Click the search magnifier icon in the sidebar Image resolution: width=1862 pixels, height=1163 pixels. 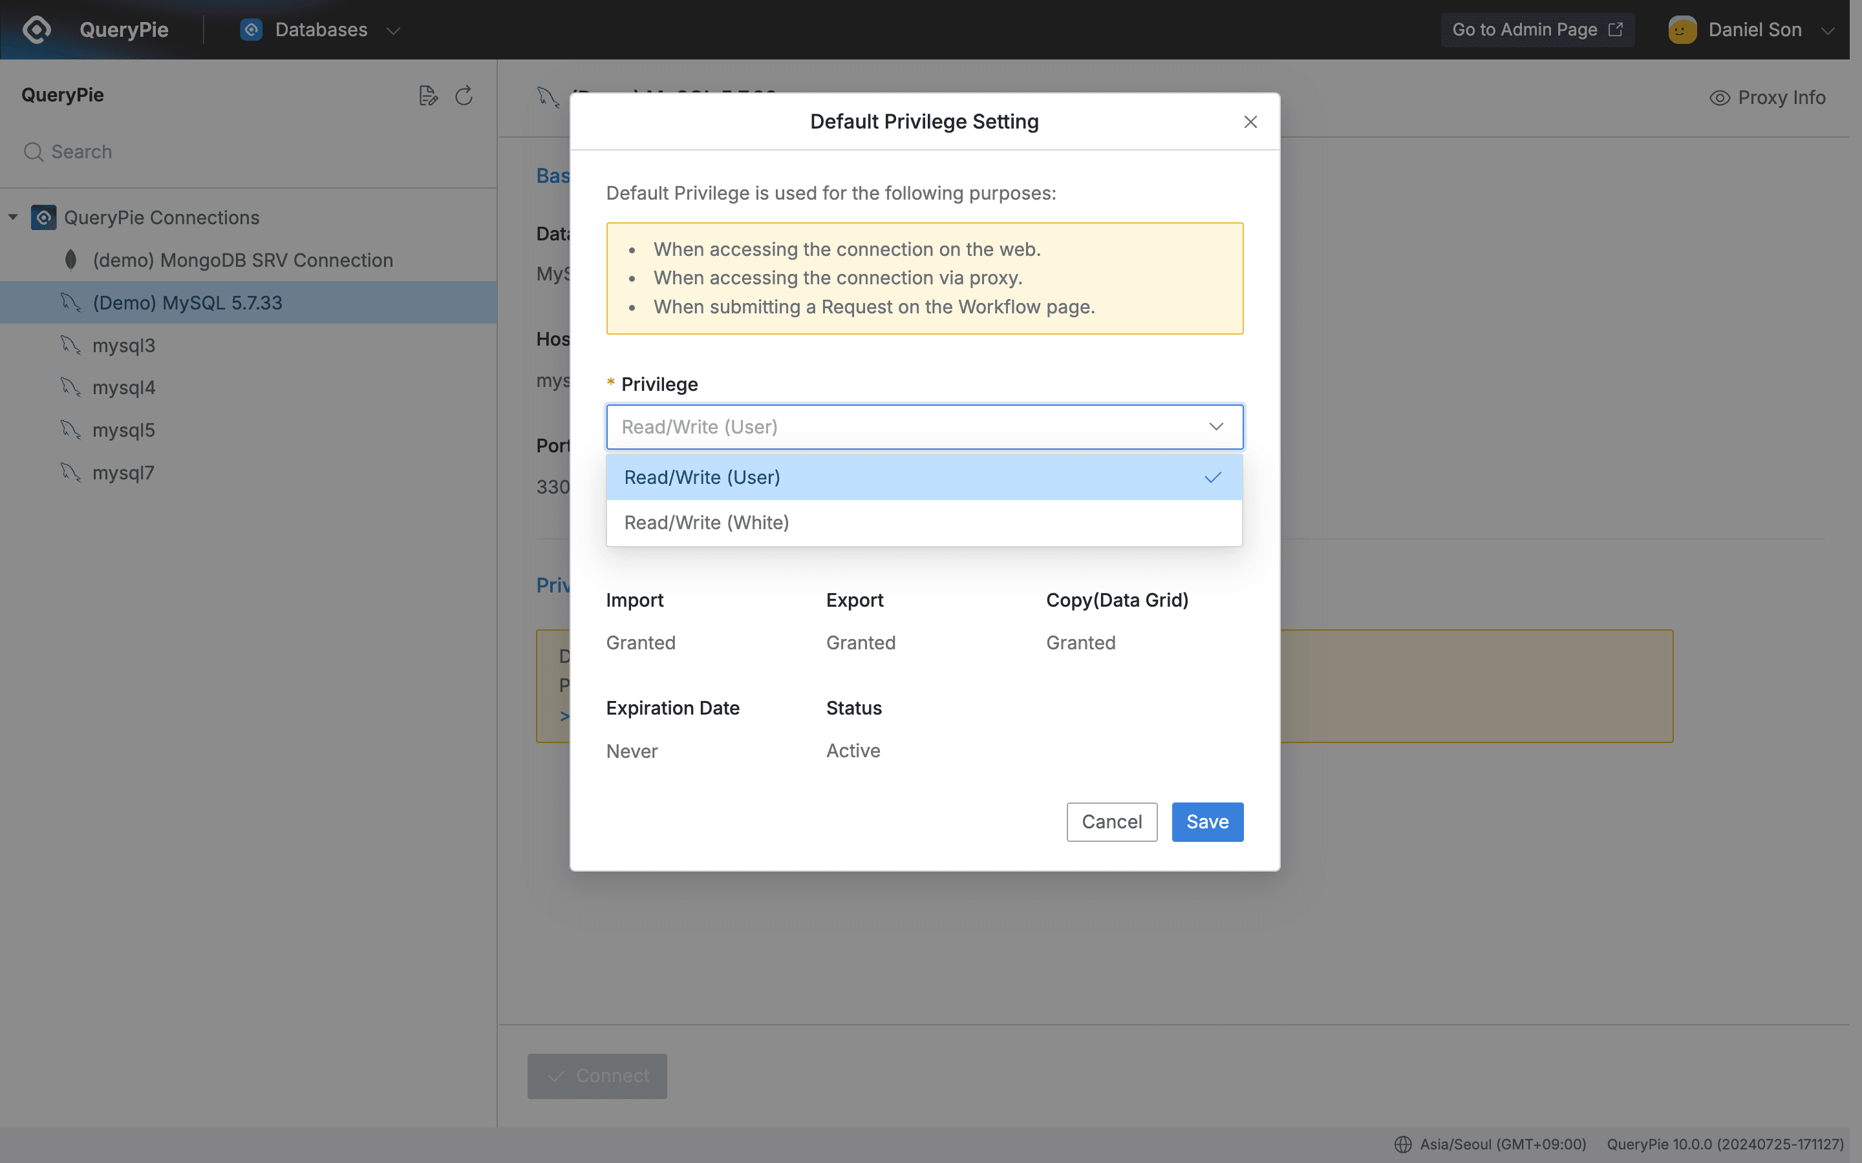click(x=32, y=152)
